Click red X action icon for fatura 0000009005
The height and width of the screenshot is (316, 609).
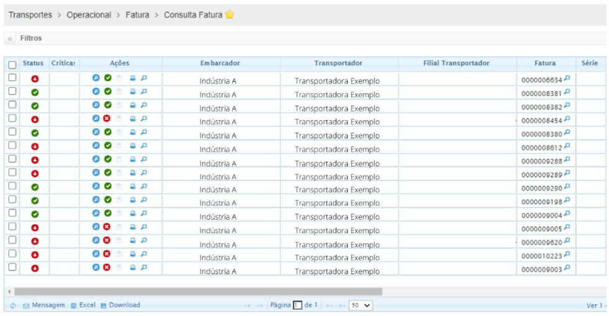pyautogui.click(x=107, y=226)
